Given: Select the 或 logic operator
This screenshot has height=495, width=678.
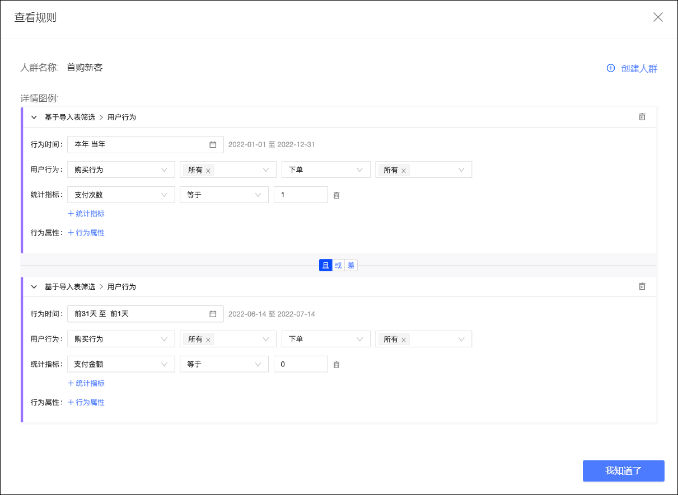Looking at the screenshot, I should click(x=338, y=265).
